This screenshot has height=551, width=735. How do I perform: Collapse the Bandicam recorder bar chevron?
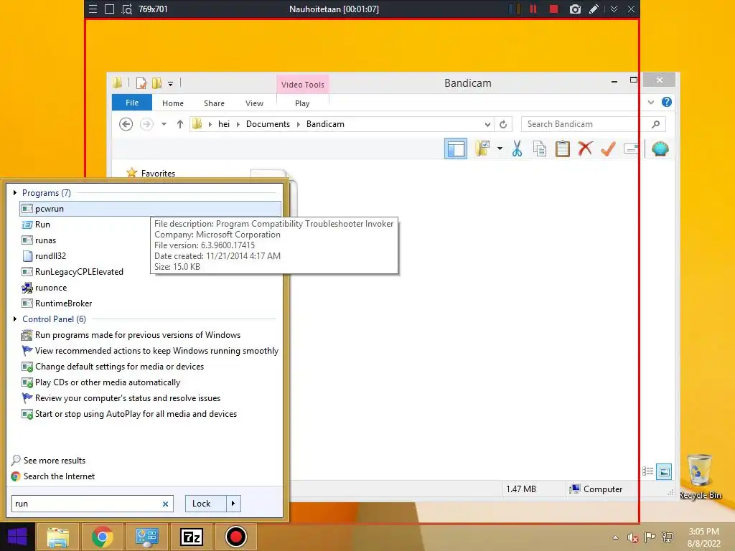614,9
